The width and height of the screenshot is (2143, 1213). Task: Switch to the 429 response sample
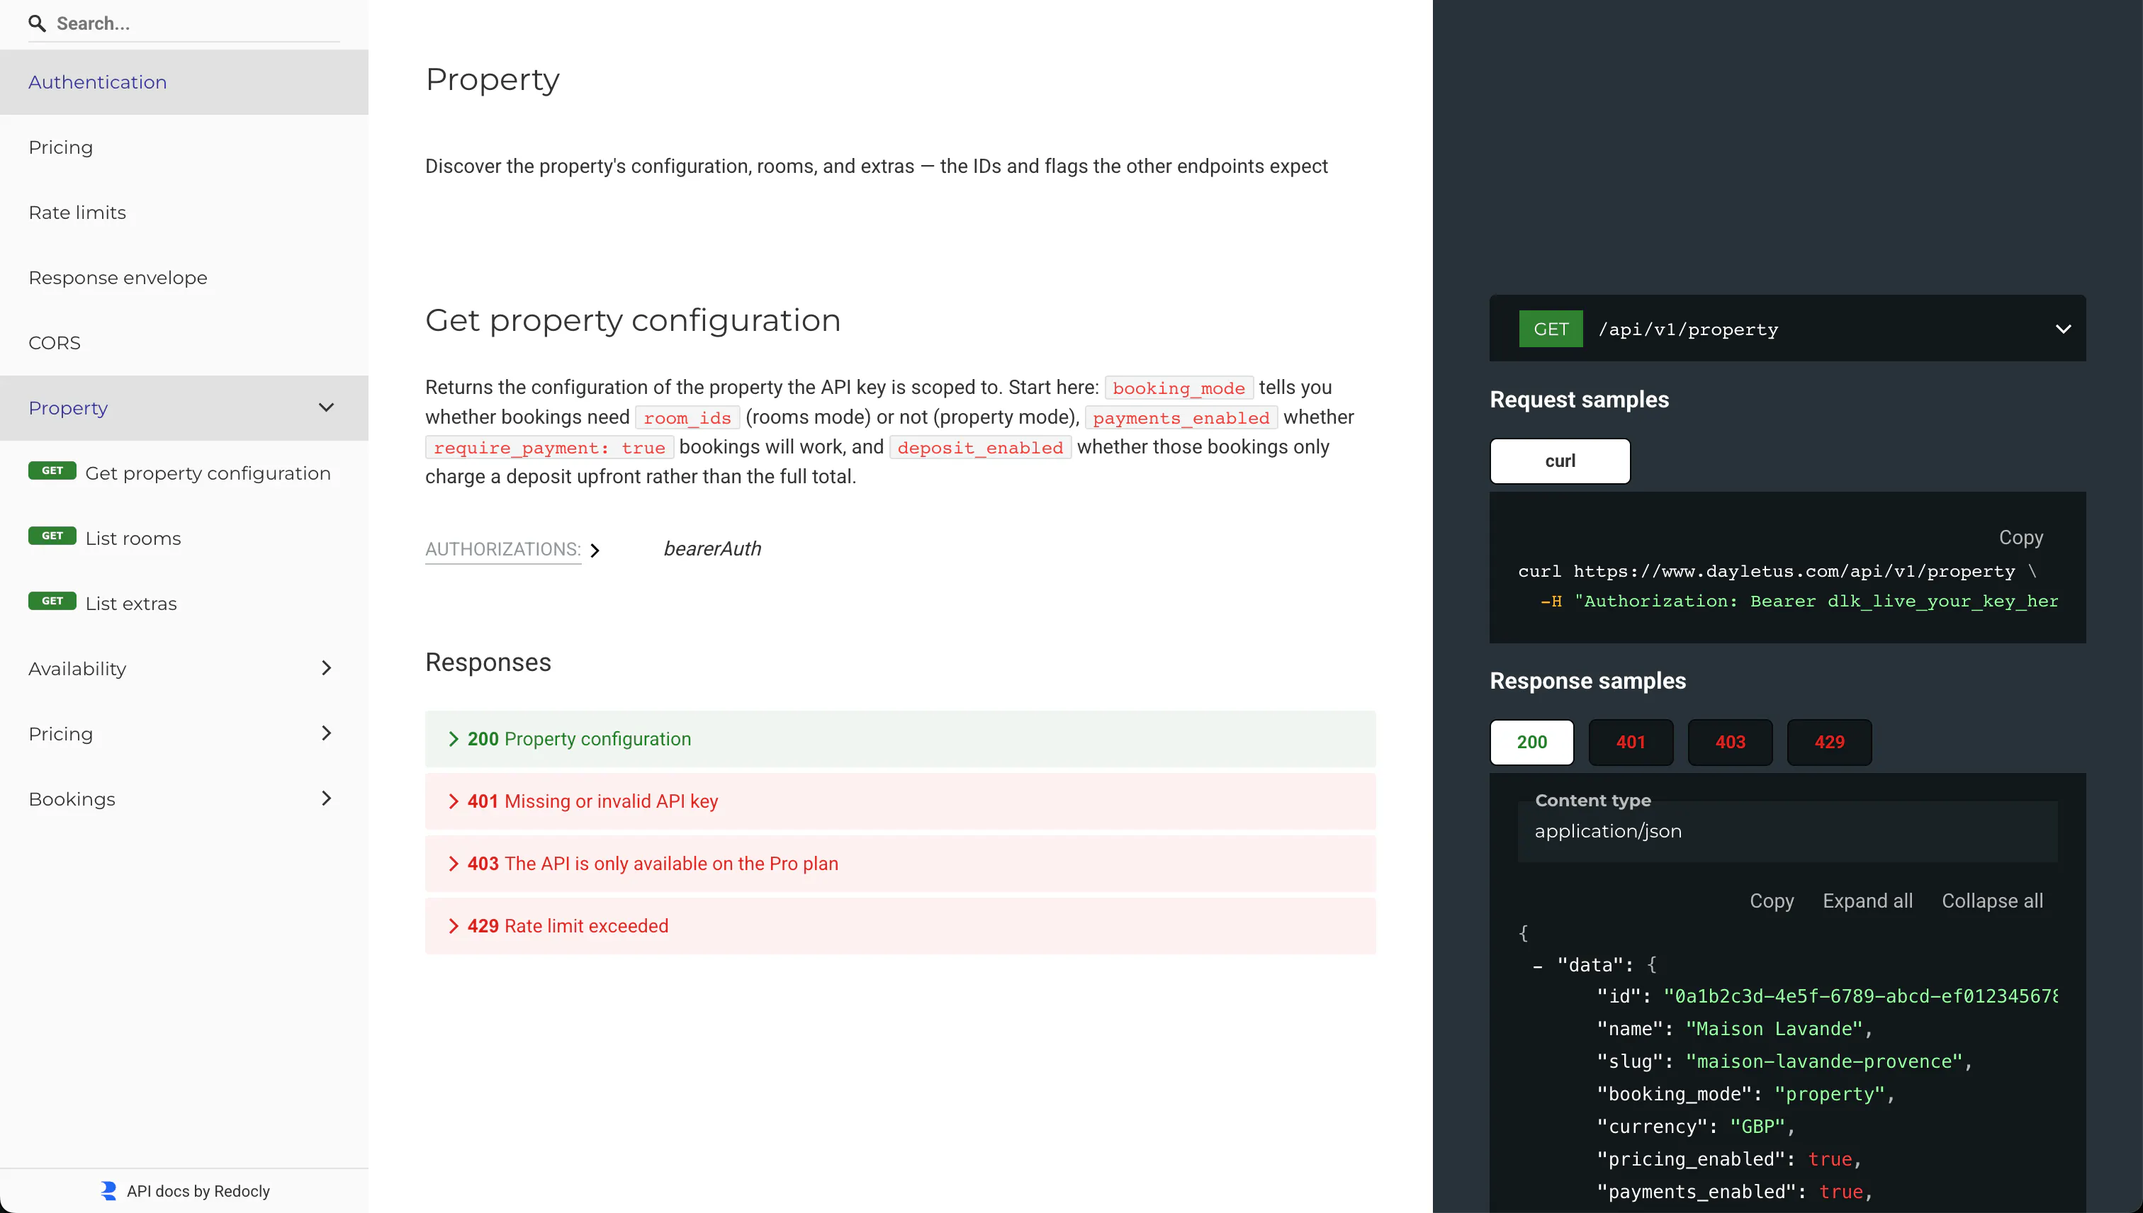point(1829,743)
